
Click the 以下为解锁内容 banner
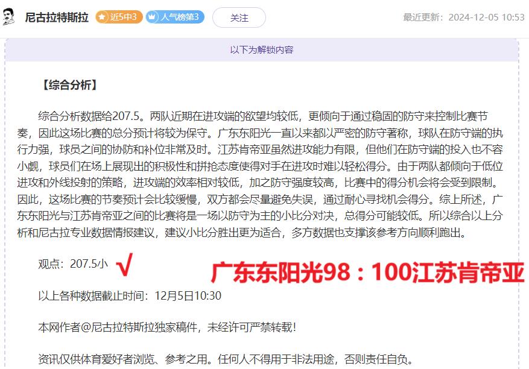(261, 50)
